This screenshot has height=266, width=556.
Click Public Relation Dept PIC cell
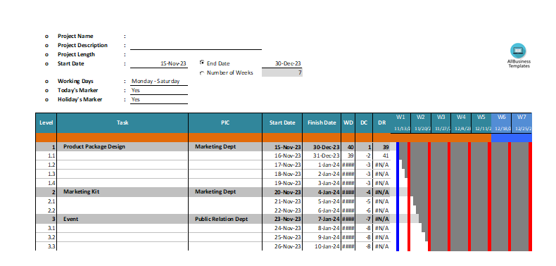[225, 219]
